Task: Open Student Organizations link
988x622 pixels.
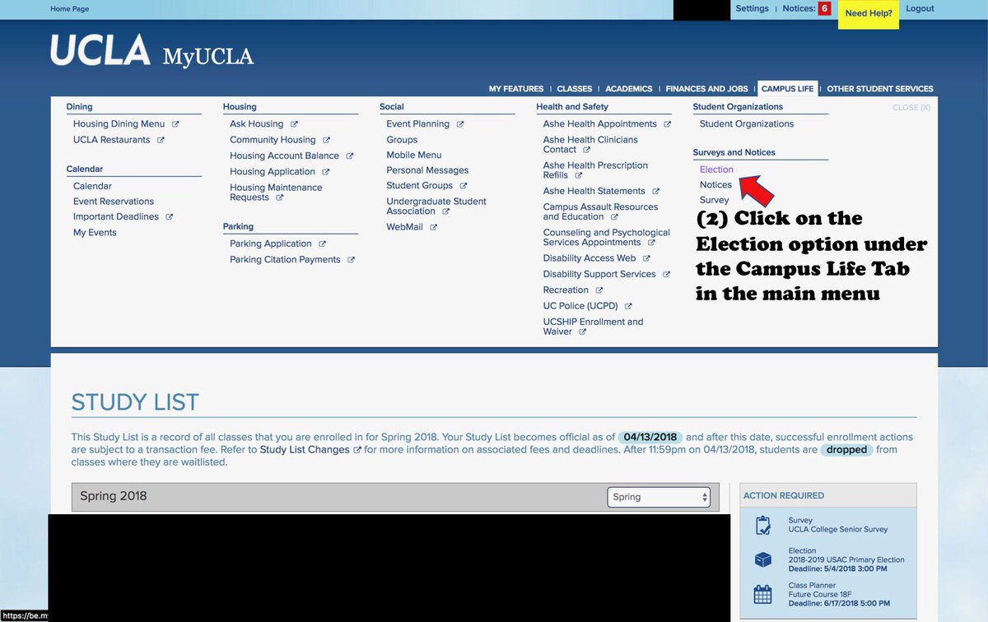Action: click(x=747, y=124)
